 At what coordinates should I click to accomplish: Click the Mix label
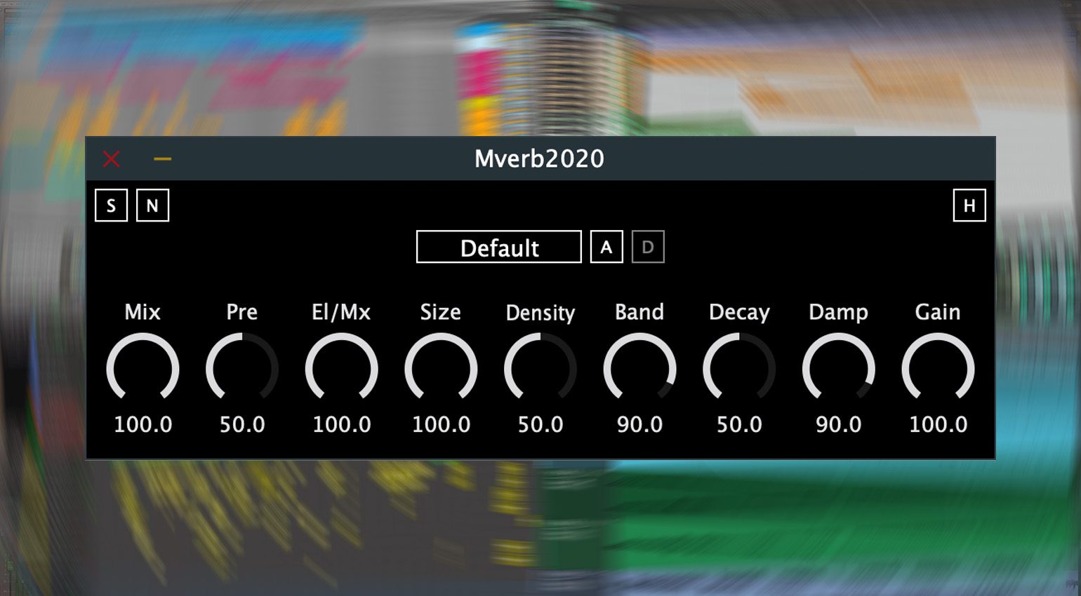pyautogui.click(x=142, y=312)
